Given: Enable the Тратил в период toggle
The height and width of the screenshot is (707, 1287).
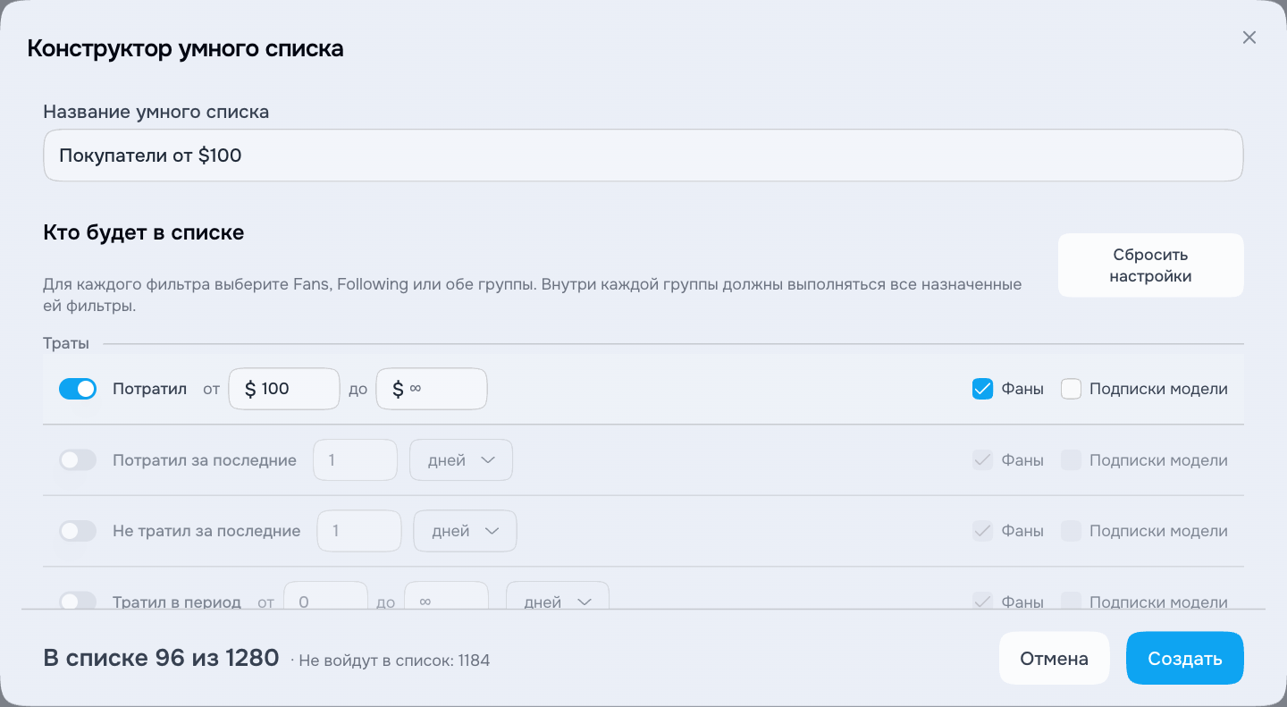Looking at the screenshot, I should pyautogui.click(x=78, y=601).
